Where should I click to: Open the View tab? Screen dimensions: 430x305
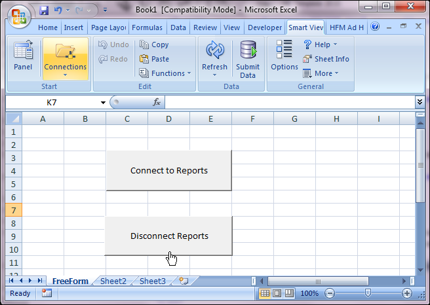(232, 27)
